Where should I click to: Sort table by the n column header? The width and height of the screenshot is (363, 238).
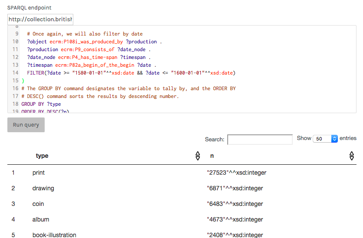212,156
